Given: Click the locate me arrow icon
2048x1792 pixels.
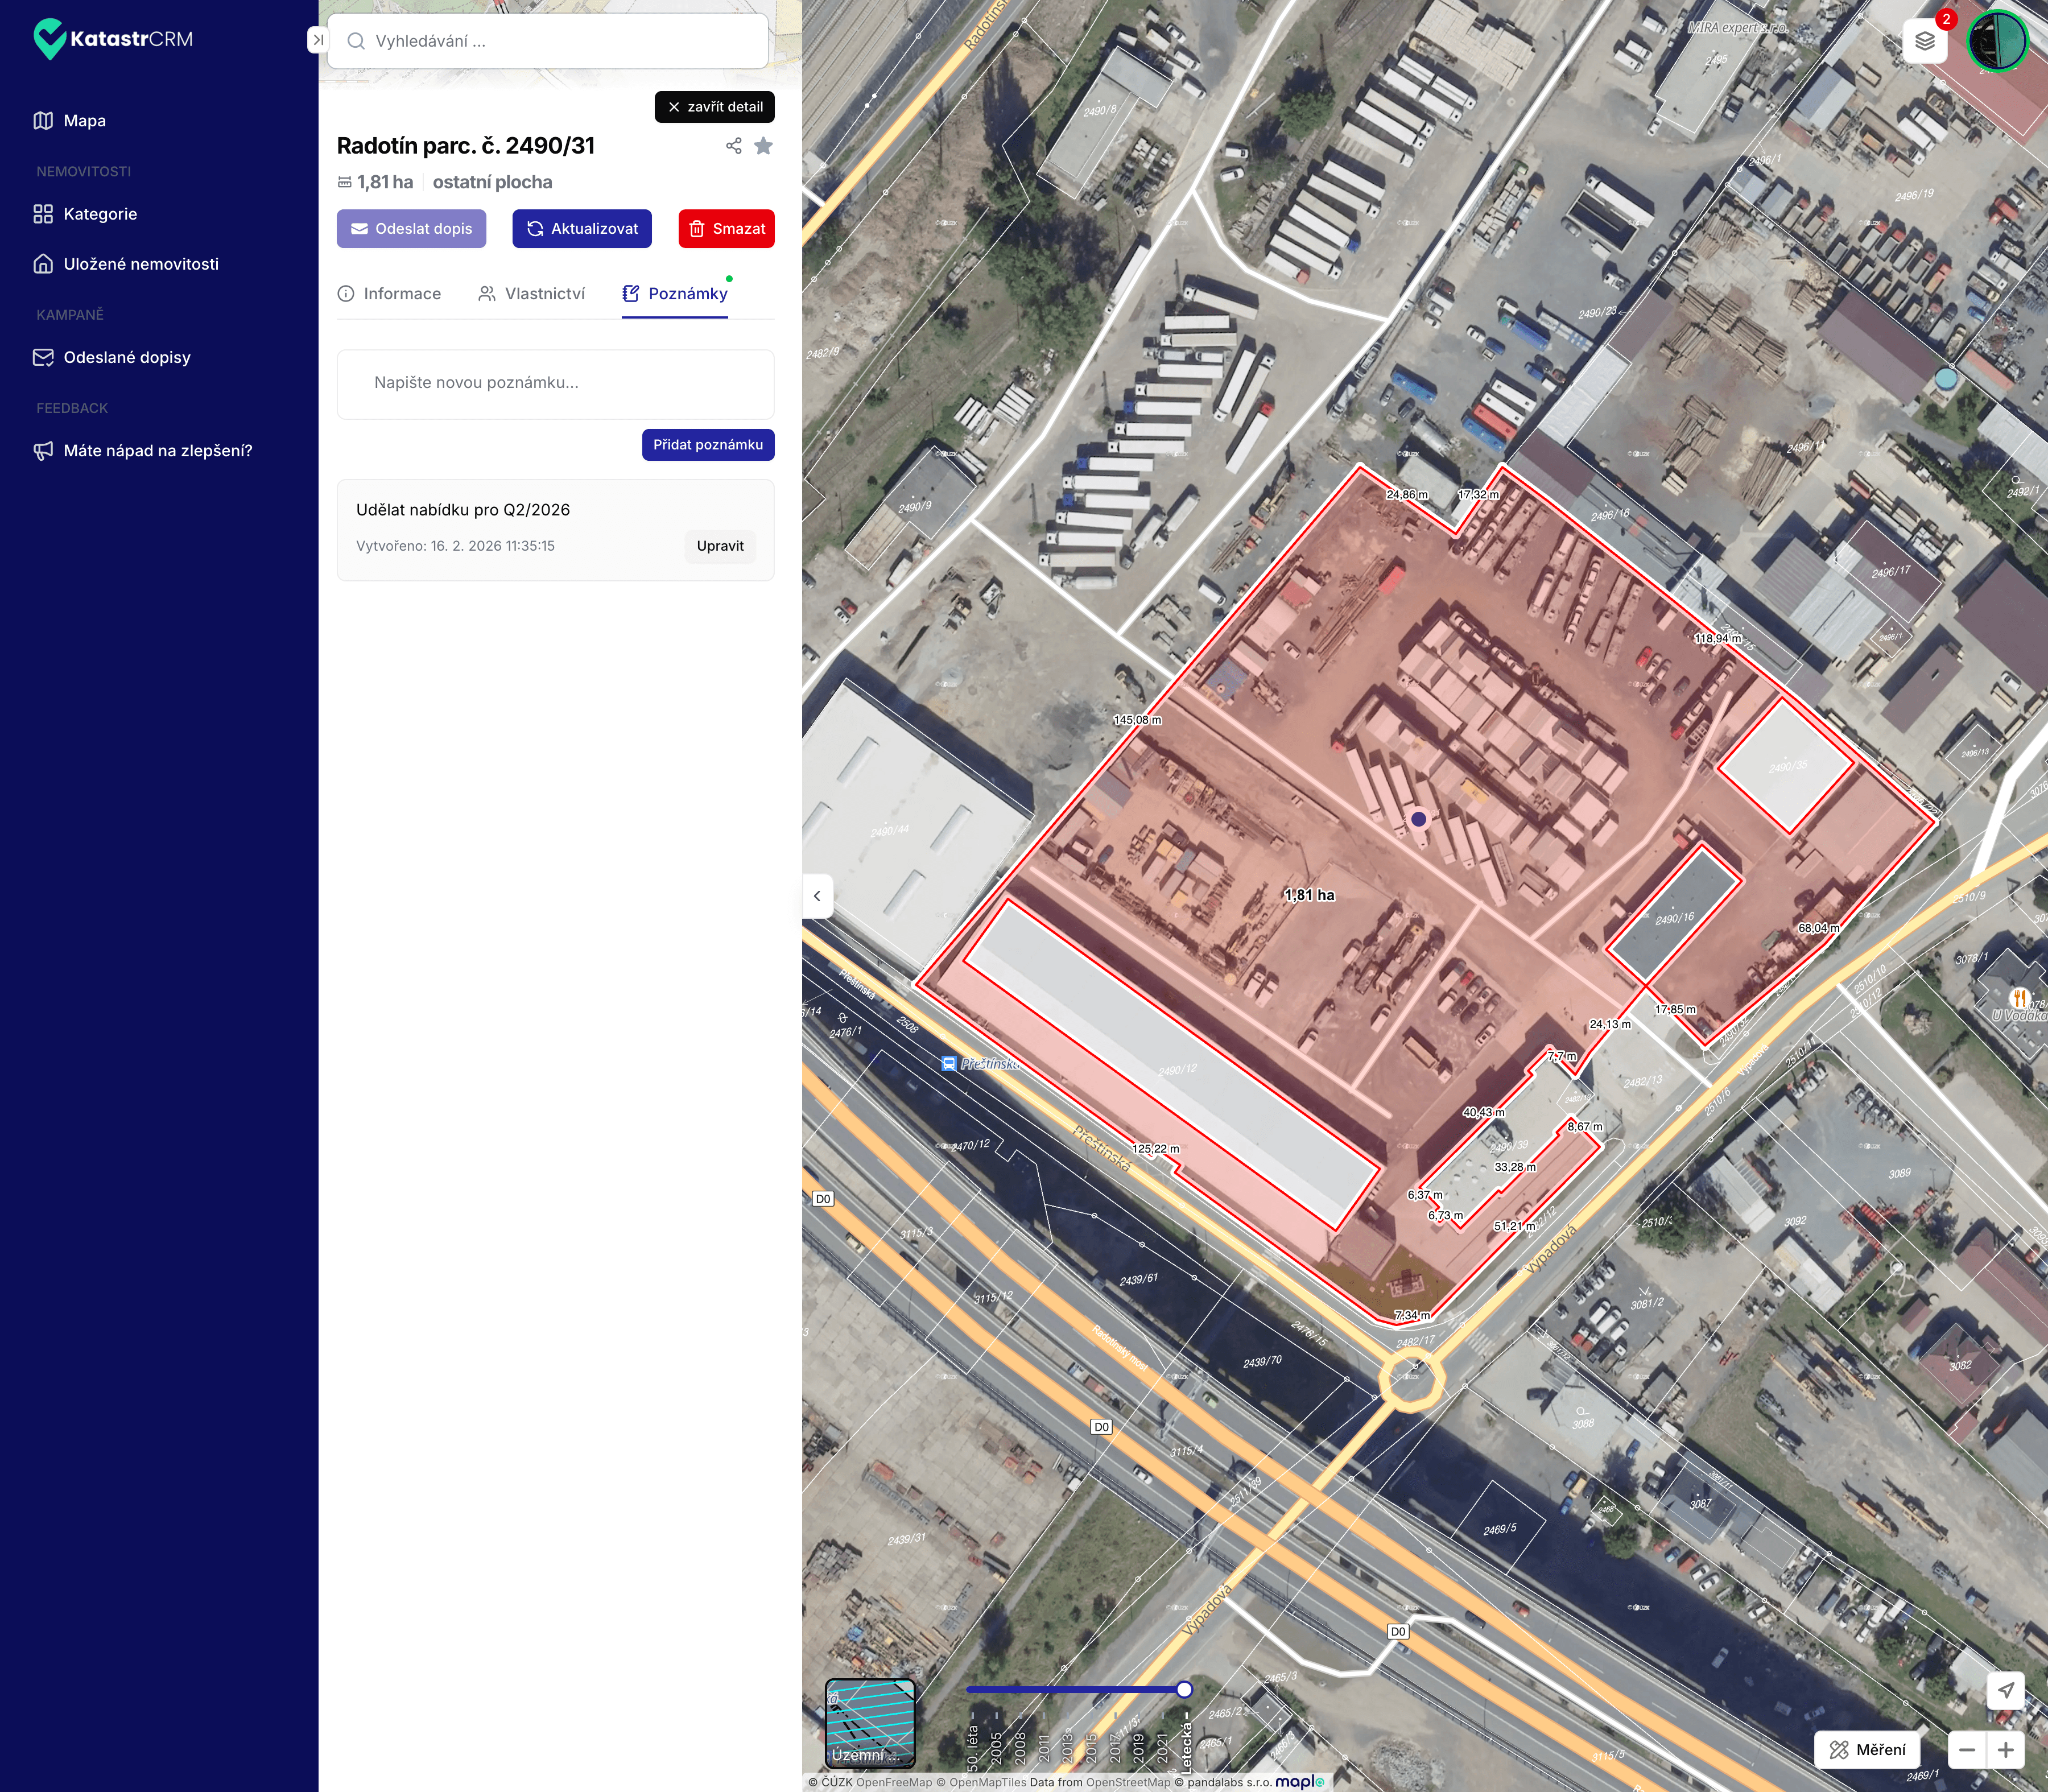Looking at the screenshot, I should click(x=2005, y=1690).
